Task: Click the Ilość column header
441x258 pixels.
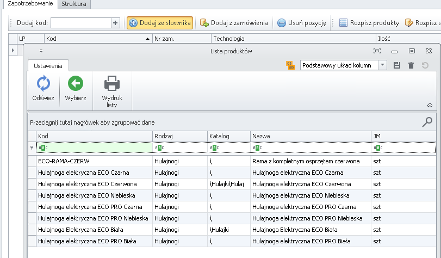Action: (408, 39)
